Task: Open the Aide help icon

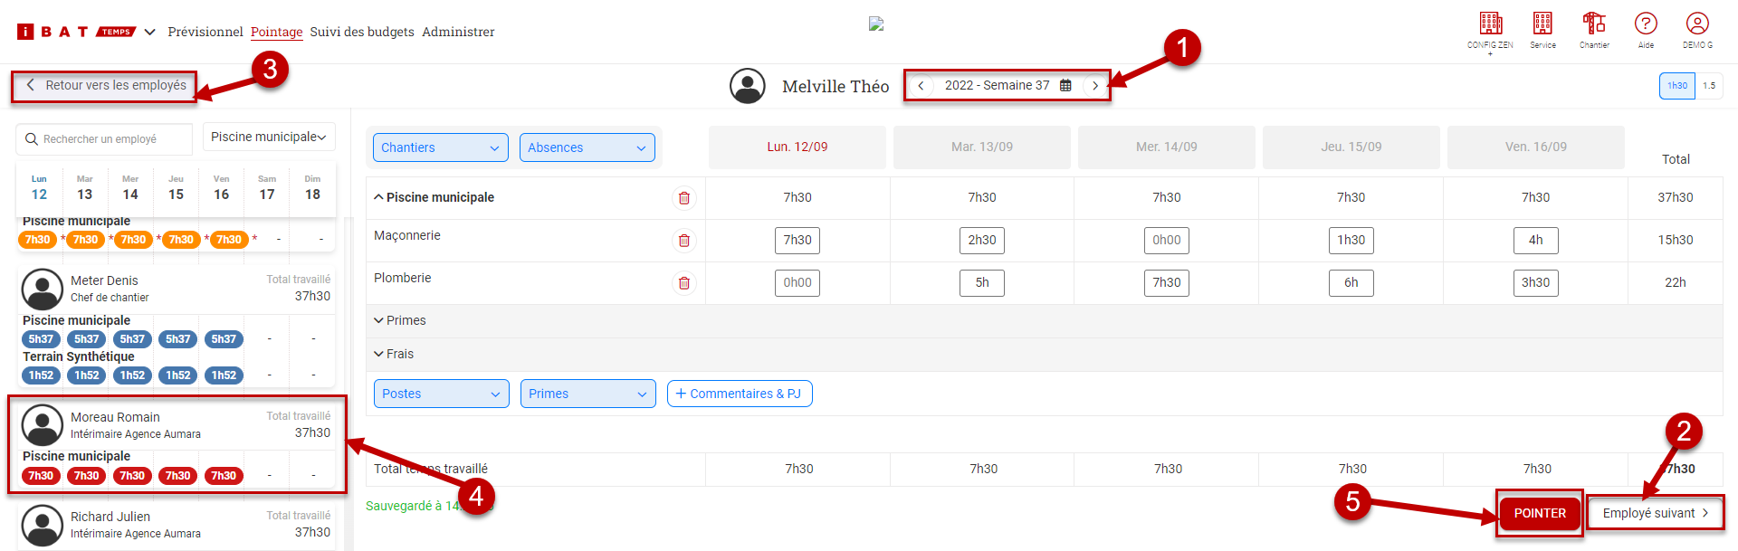Action: click(1646, 24)
